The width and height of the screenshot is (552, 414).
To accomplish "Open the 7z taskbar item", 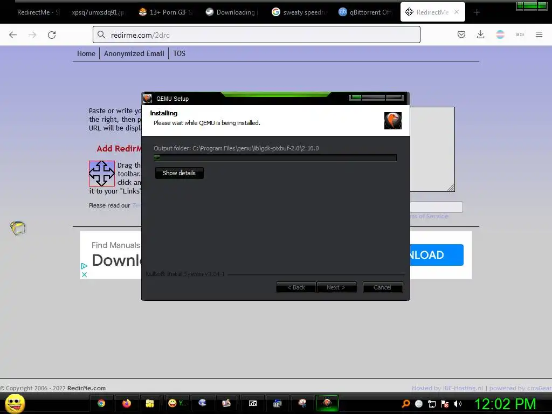I will pyautogui.click(x=253, y=403).
